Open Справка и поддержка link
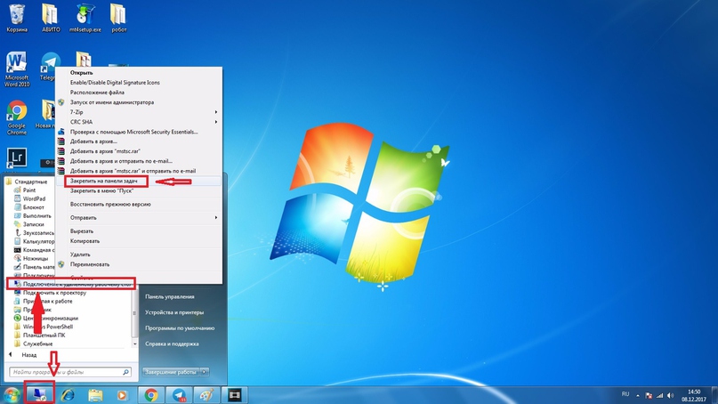Screen dimensions: 718x404 point(172,343)
